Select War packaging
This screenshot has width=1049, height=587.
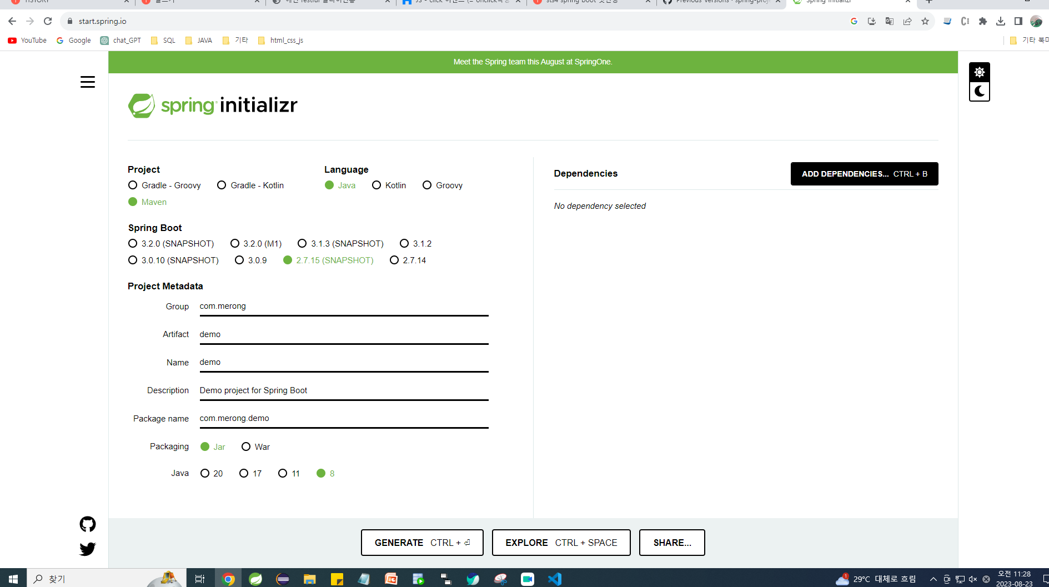coord(255,446)
